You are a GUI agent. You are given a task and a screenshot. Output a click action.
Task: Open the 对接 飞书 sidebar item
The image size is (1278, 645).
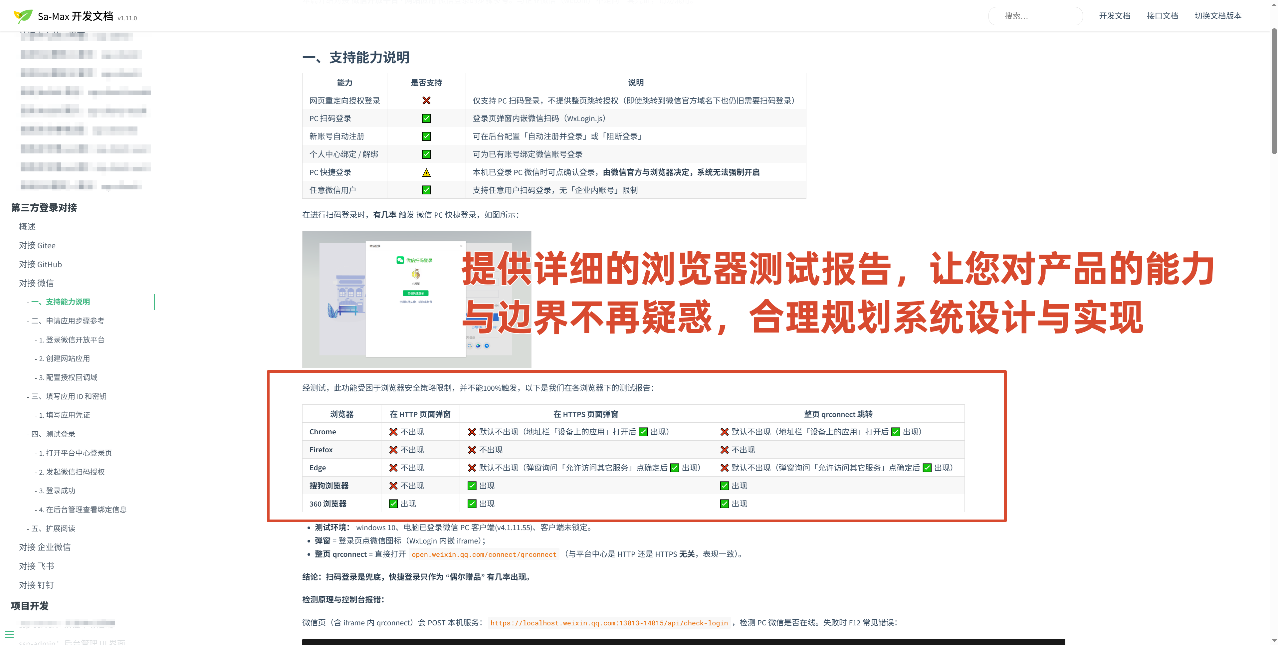point(36,565)
